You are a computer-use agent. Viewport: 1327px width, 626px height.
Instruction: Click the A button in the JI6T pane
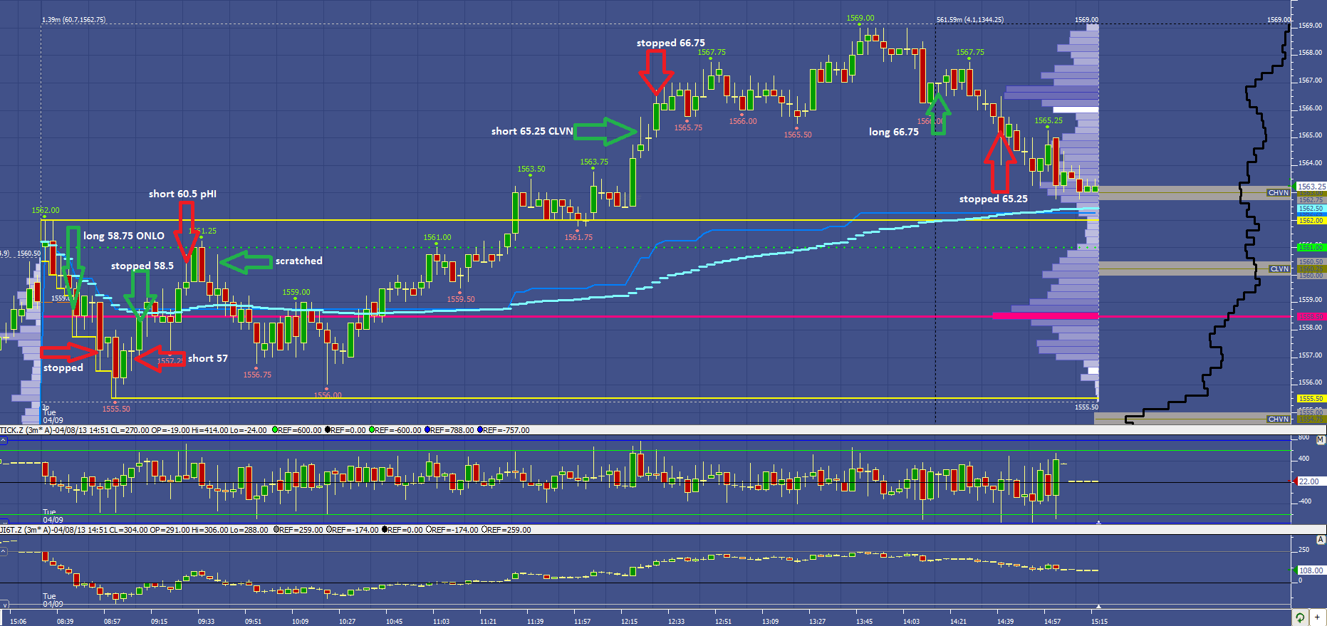pos(1321,540)
